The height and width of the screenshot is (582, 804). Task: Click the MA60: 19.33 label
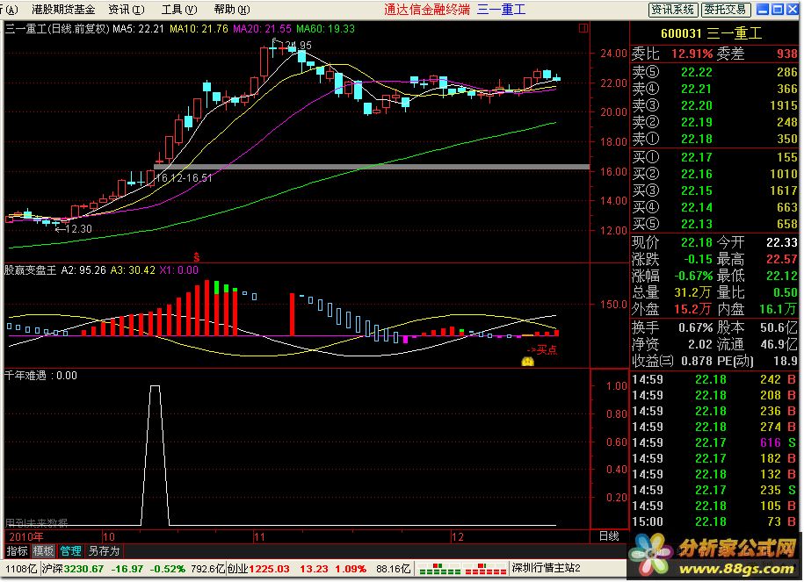click(326, 29)
